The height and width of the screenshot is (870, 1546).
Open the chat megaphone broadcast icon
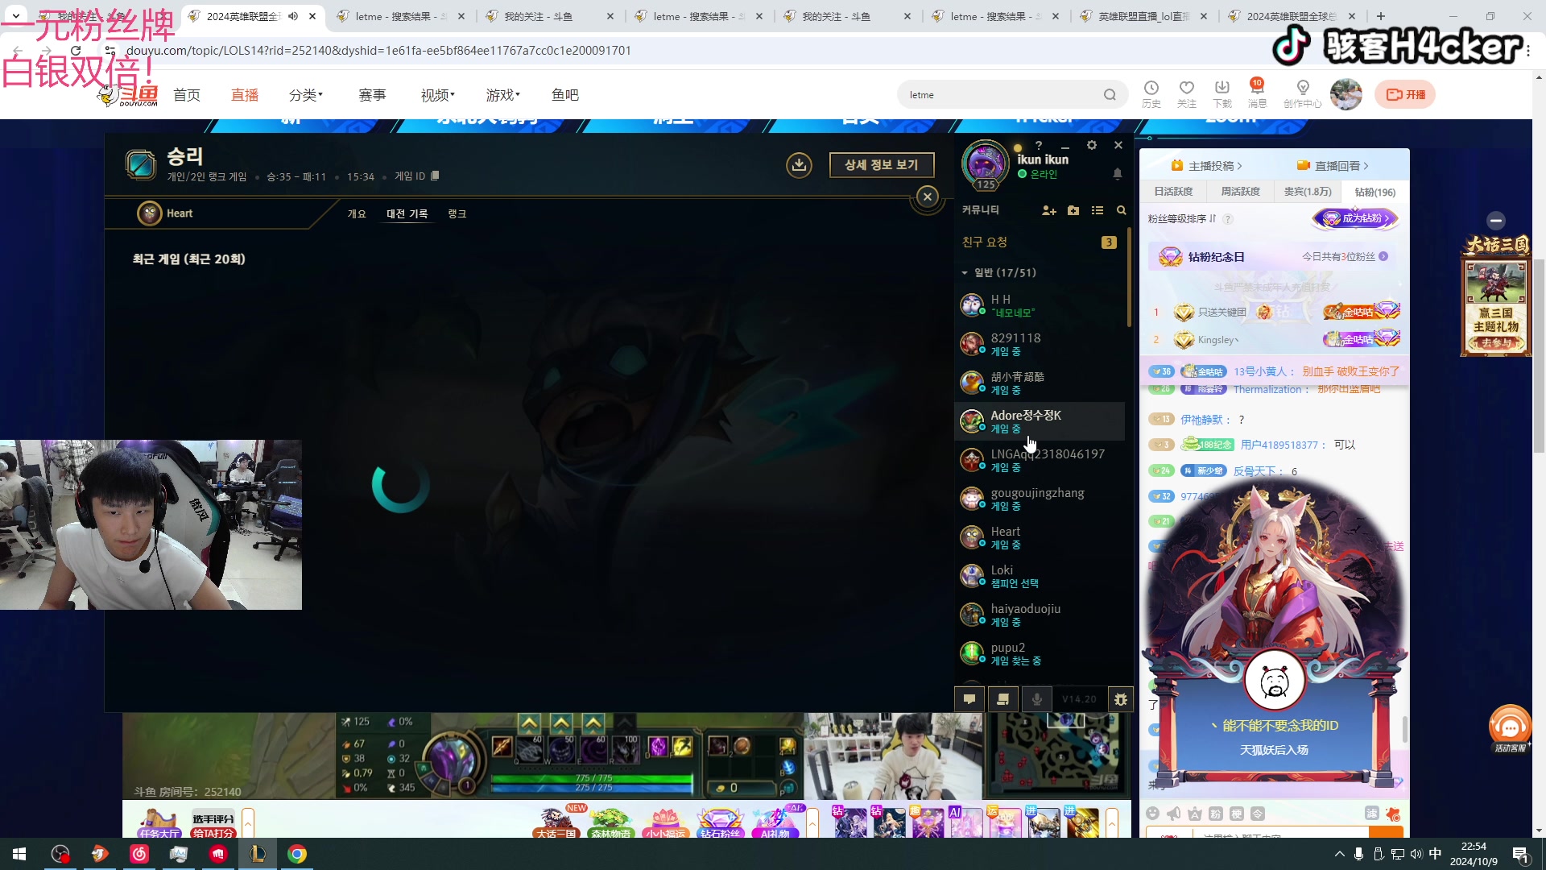[1174, 814]
